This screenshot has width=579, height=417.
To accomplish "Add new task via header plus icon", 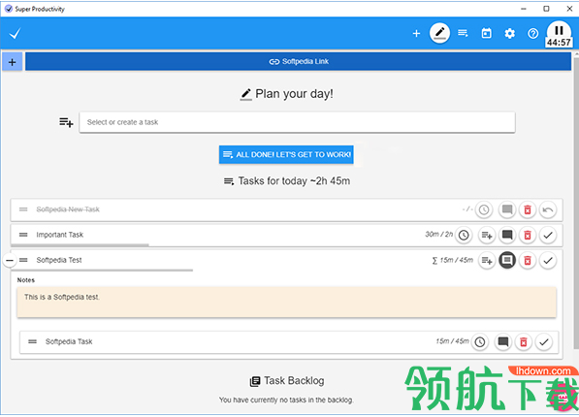I will coord(416,34).
